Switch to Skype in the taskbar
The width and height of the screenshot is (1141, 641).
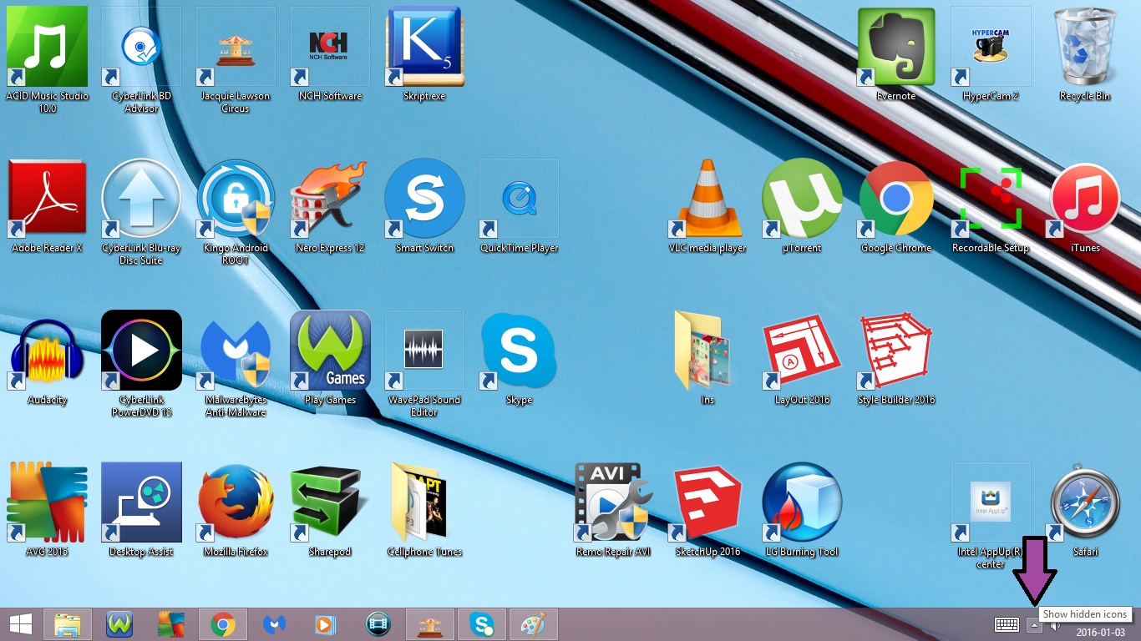(481, 624)
